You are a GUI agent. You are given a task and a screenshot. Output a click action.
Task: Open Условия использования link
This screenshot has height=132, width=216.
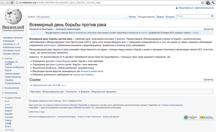click(x=172, y=105)
